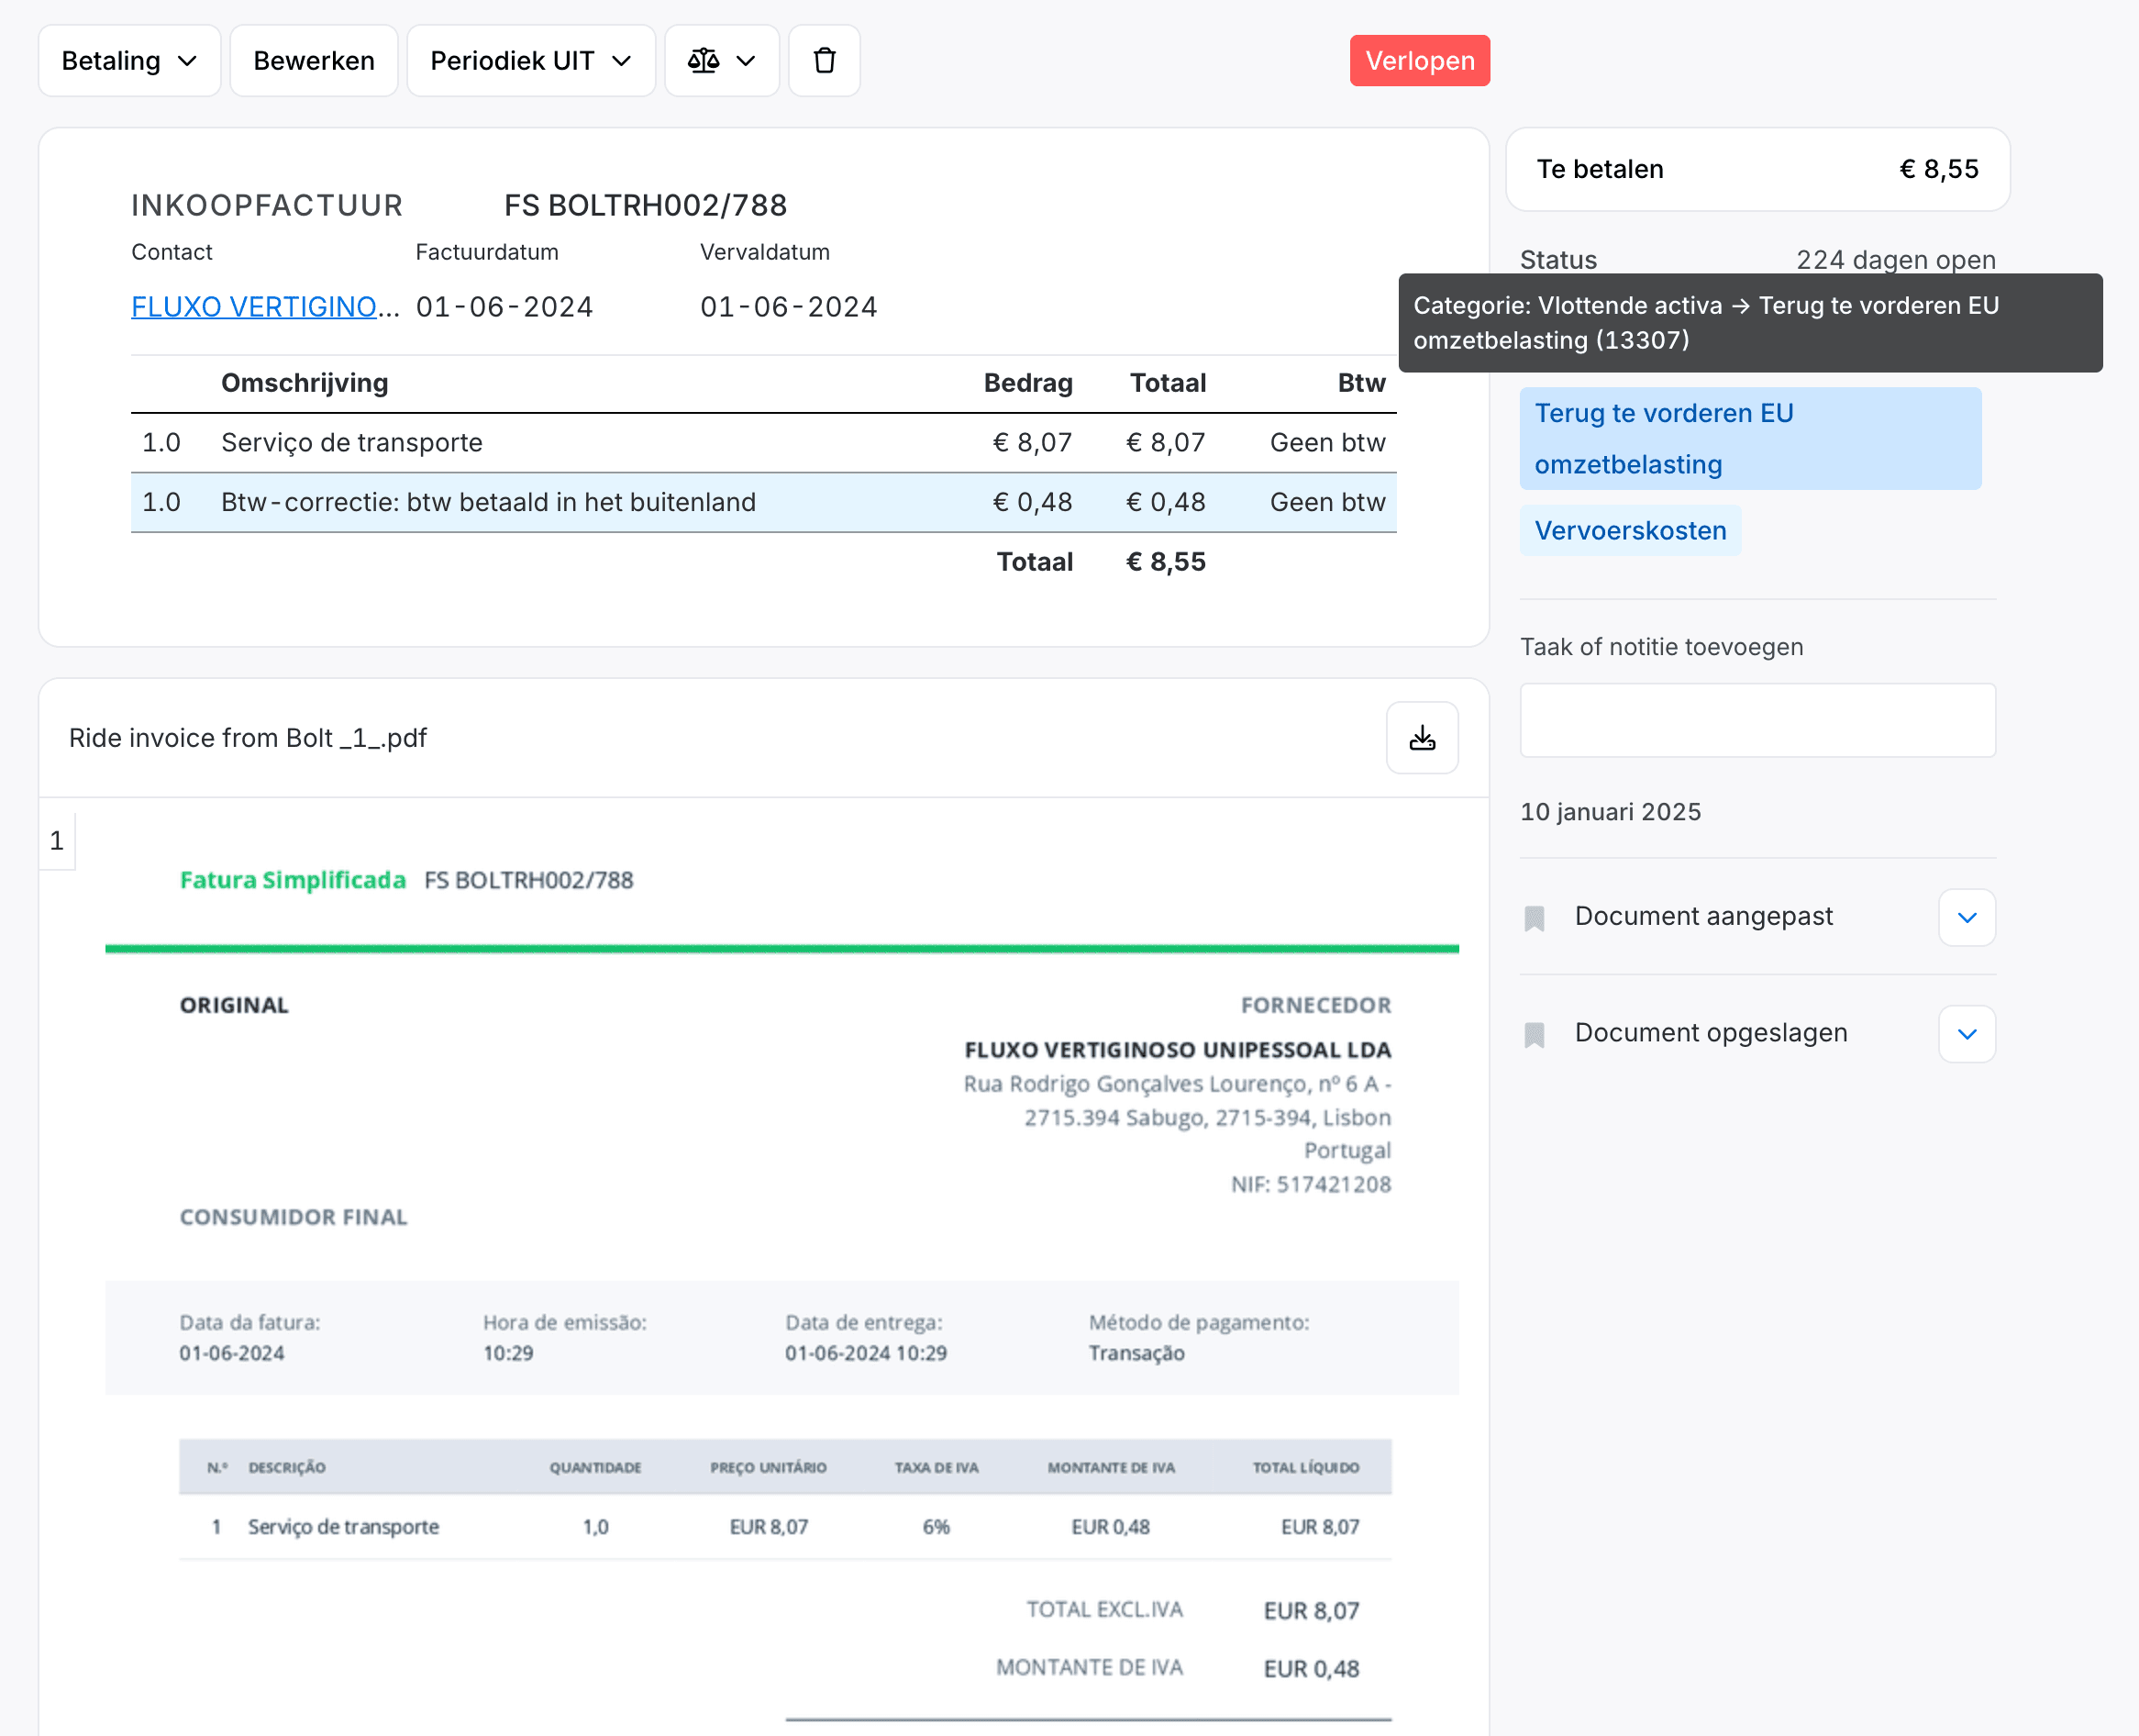Open the Betaling dropdown
Image resolution: width=2139 pixels, height=1736 pixels.
(129, 61)
